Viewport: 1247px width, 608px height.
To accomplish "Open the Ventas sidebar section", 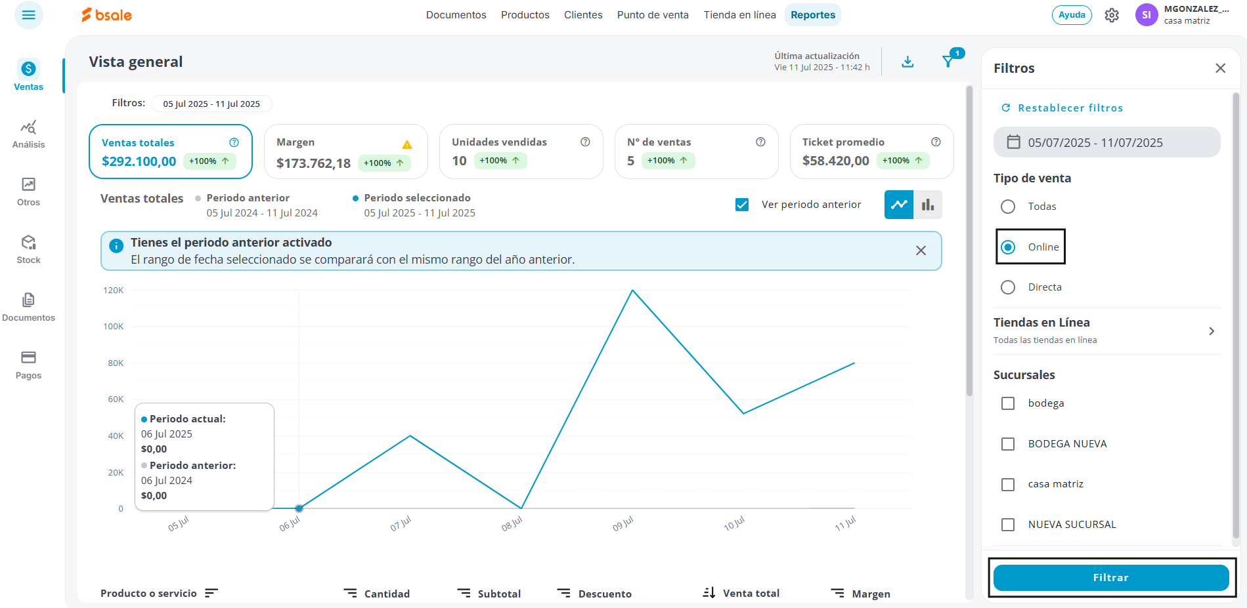I will tap(28, 75).
